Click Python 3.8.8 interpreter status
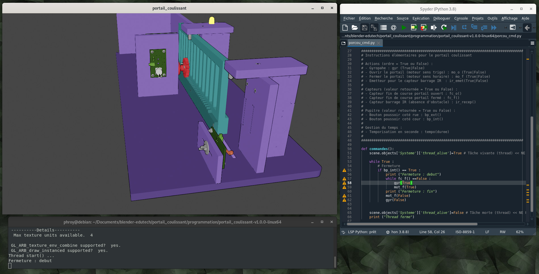 pos(398,232)
